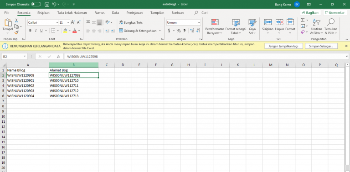This screenshot has width=350, height=172.
Task: Select Bottom Align icon
Action: [x=99, y=22]
